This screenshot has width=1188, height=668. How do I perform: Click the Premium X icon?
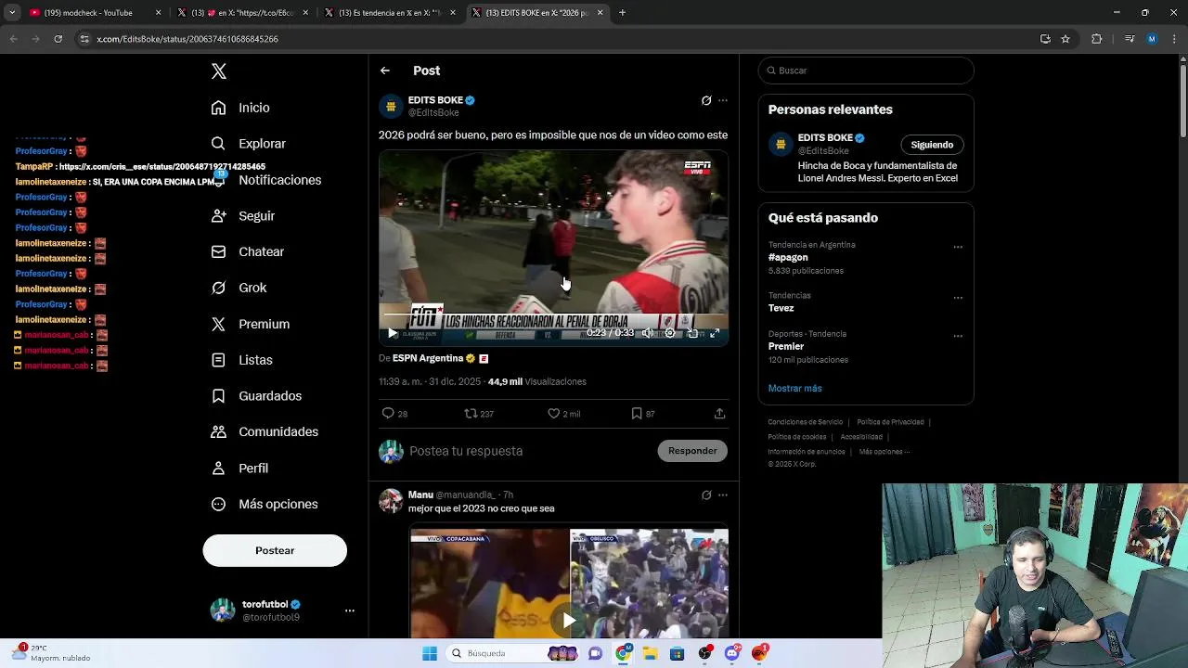click(x=218, y=324)
